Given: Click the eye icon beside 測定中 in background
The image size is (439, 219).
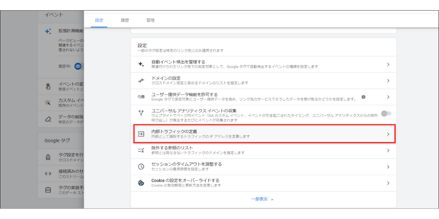Looking at the screenshot, I should [78, 66].
